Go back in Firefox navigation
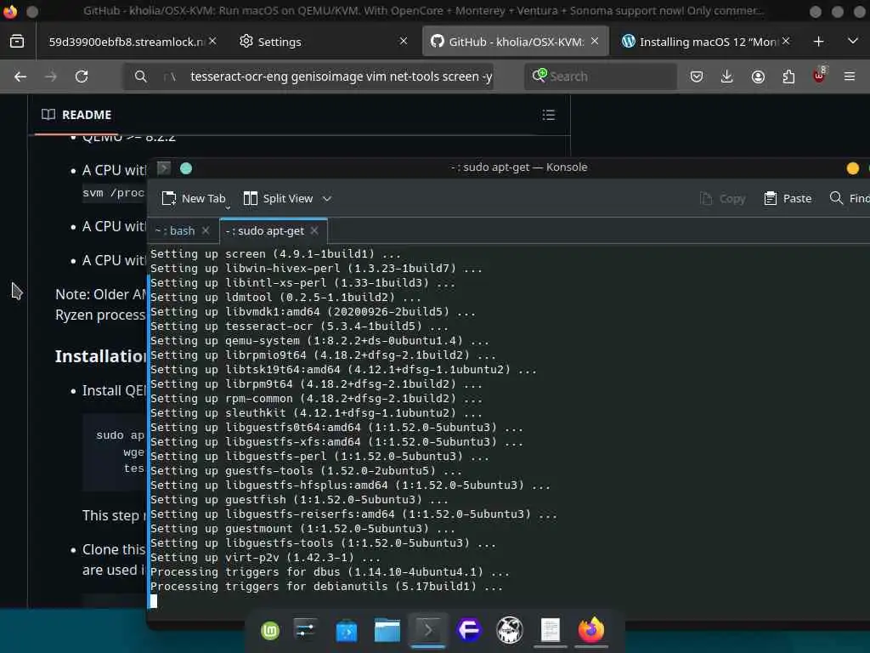The height and width of the screenshot is (653, 870). (x=20, y=77)
